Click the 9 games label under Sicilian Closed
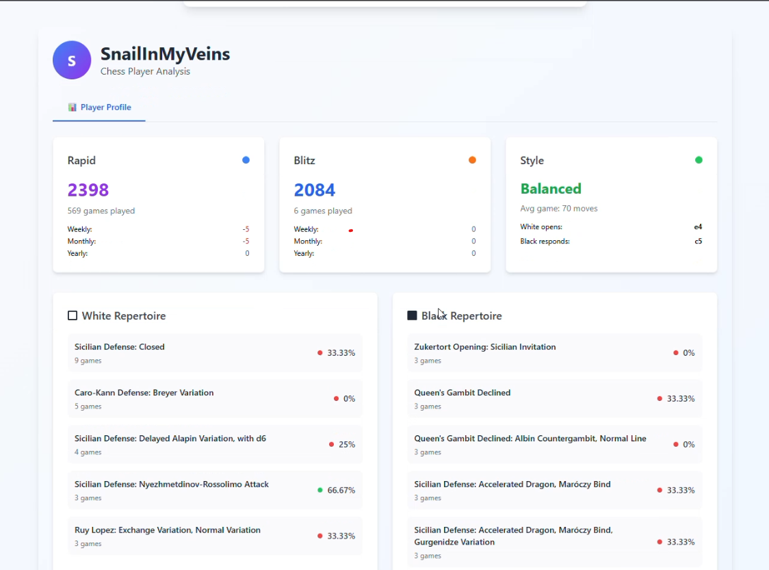The image size is (769, 570). [x=88, y=361]
